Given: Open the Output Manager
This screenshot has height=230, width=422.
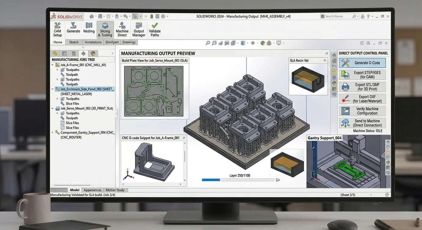Looking at the screenshot, I should click(139, 30).
